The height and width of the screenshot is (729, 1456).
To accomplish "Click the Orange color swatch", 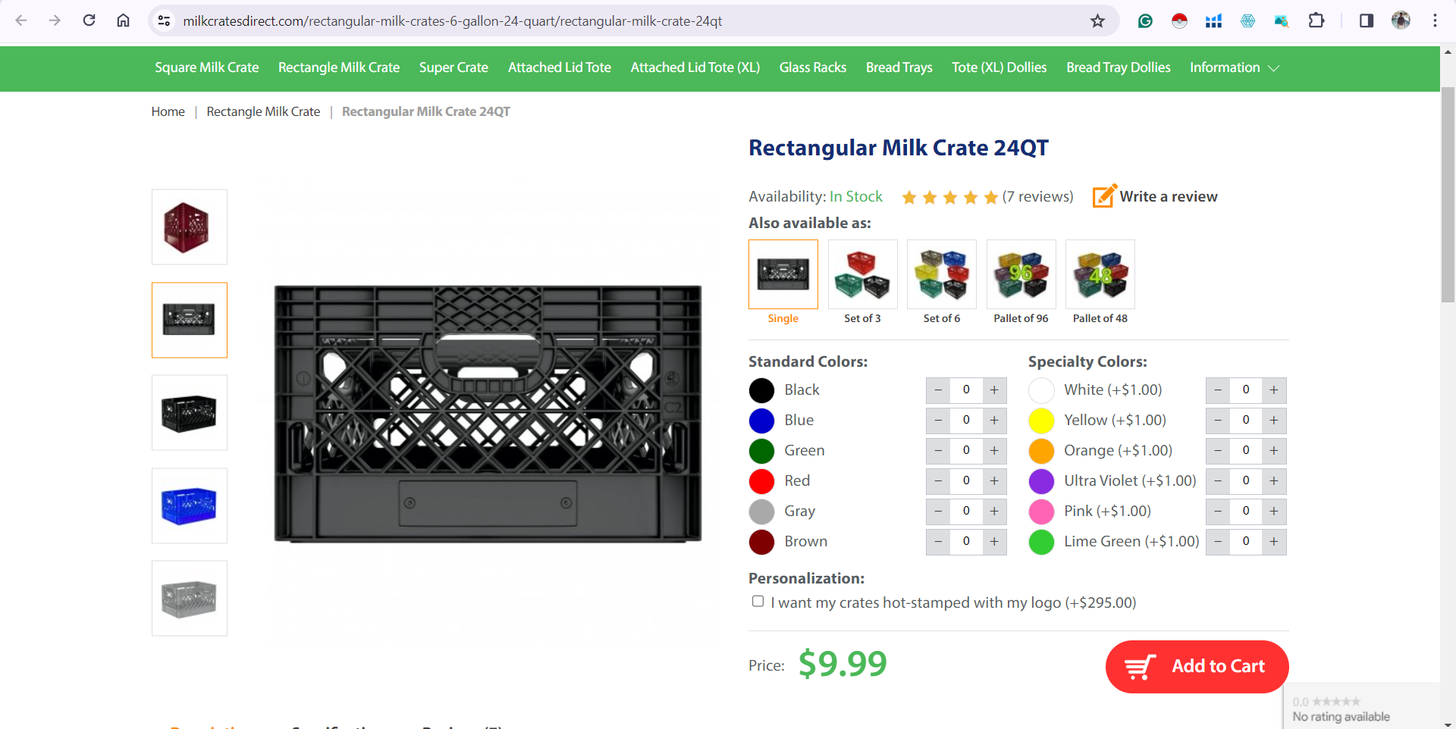I will tap(1041, 451).
